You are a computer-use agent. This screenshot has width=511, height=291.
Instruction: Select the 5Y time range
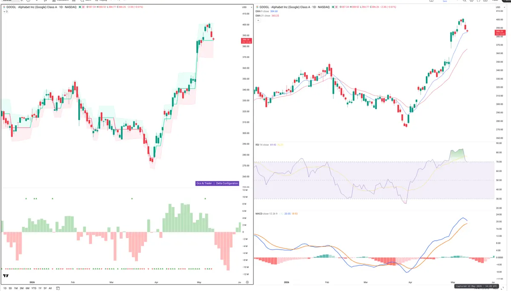(x=45, y=288)
